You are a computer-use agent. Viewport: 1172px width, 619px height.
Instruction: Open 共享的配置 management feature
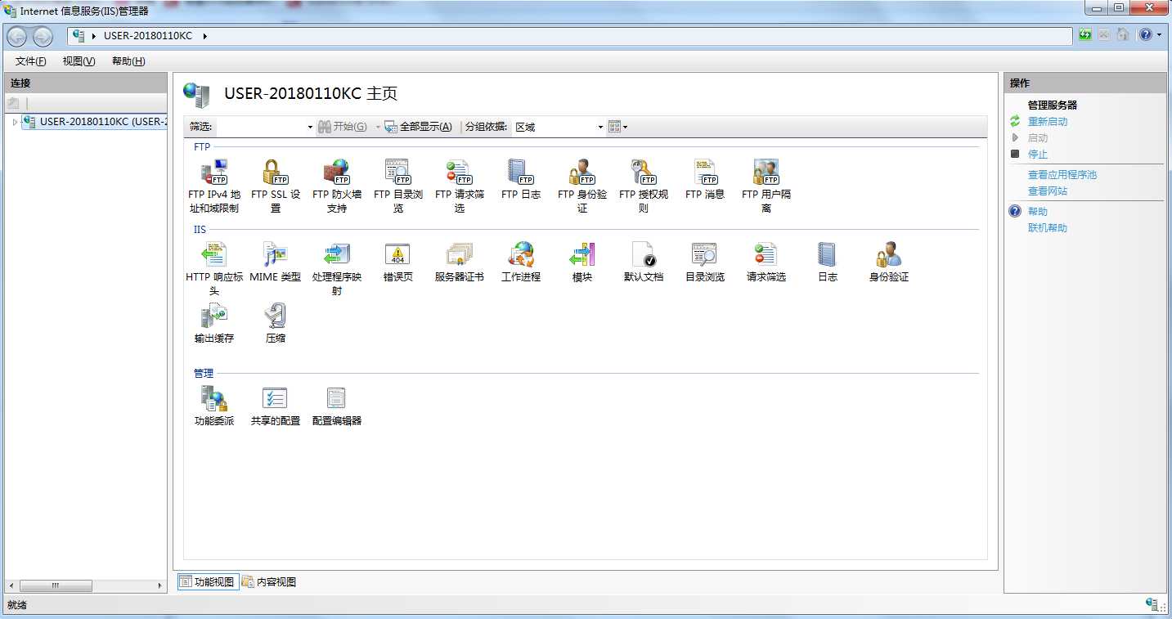[x=276, y=406]
